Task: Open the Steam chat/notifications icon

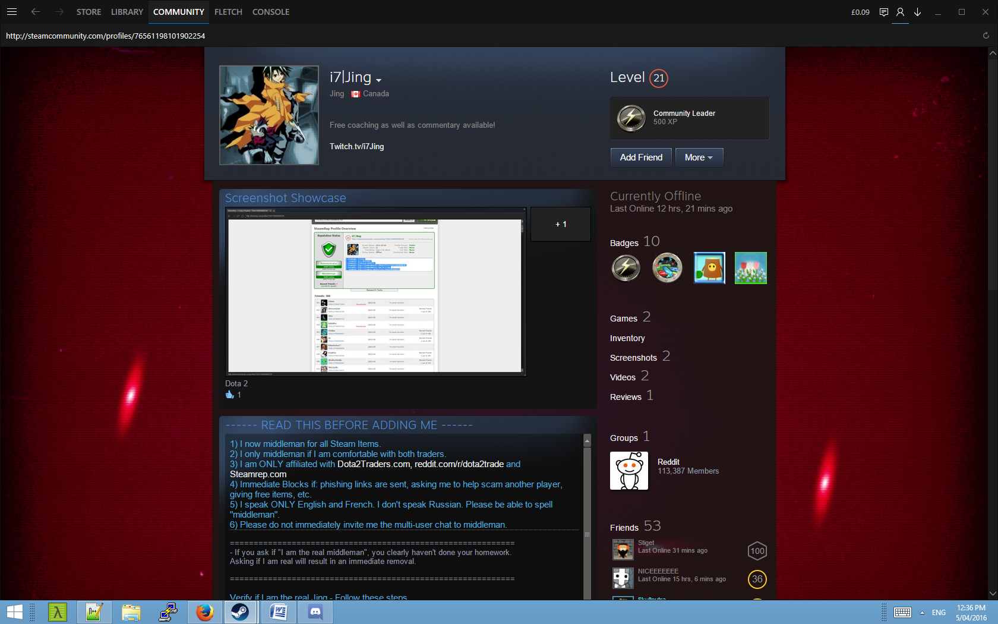Action: (x=884, y=12)
